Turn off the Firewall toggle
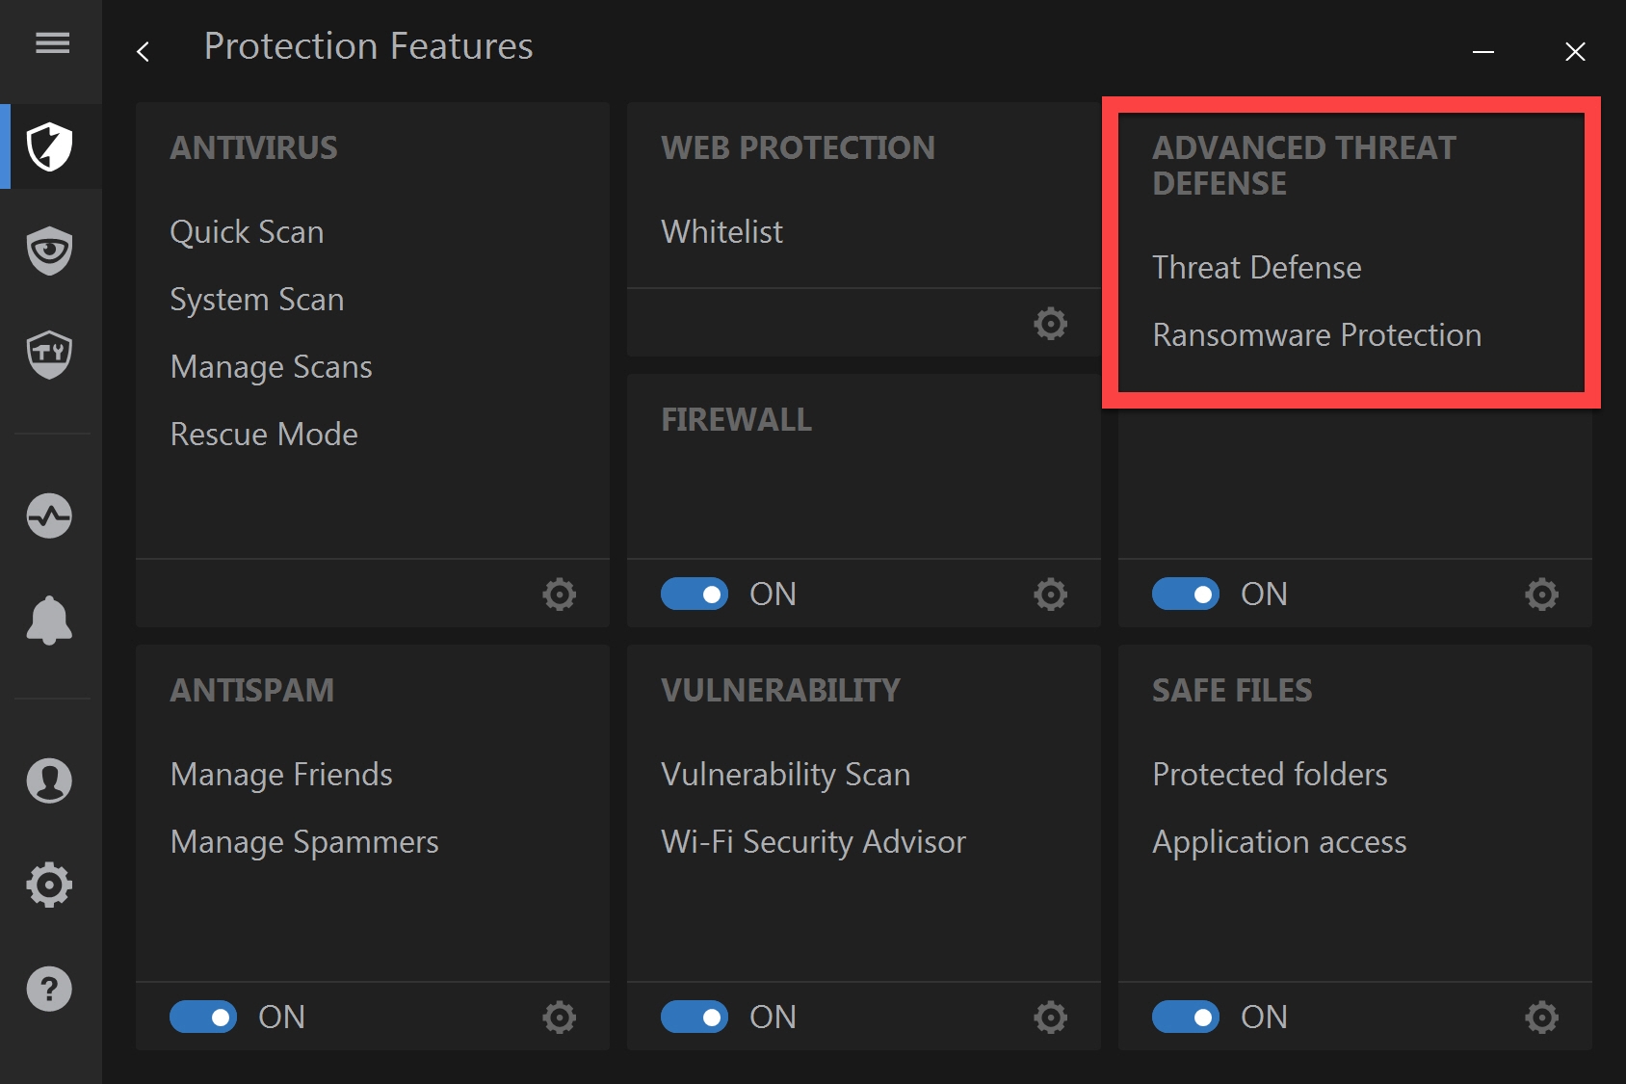Viewport: 1626px width, 1084px height. pos(695,595)
